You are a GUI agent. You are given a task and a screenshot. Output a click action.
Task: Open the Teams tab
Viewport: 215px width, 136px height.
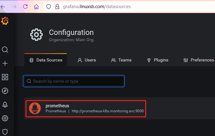pos(121,60)
